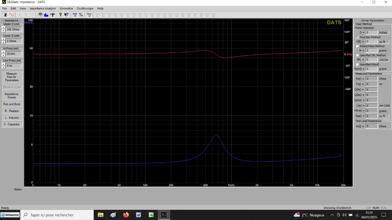This screenshot has height=220, width=392.
Task: Click the vertical bars toolbar icon
Action: point(40,15)
